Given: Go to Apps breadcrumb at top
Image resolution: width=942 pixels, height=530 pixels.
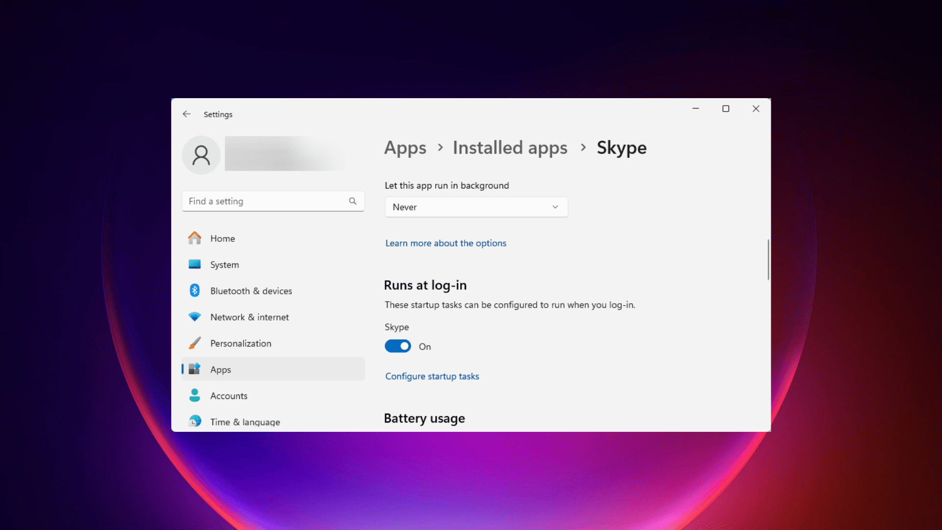Looking at the screenshot, I should tap(405, 148).
